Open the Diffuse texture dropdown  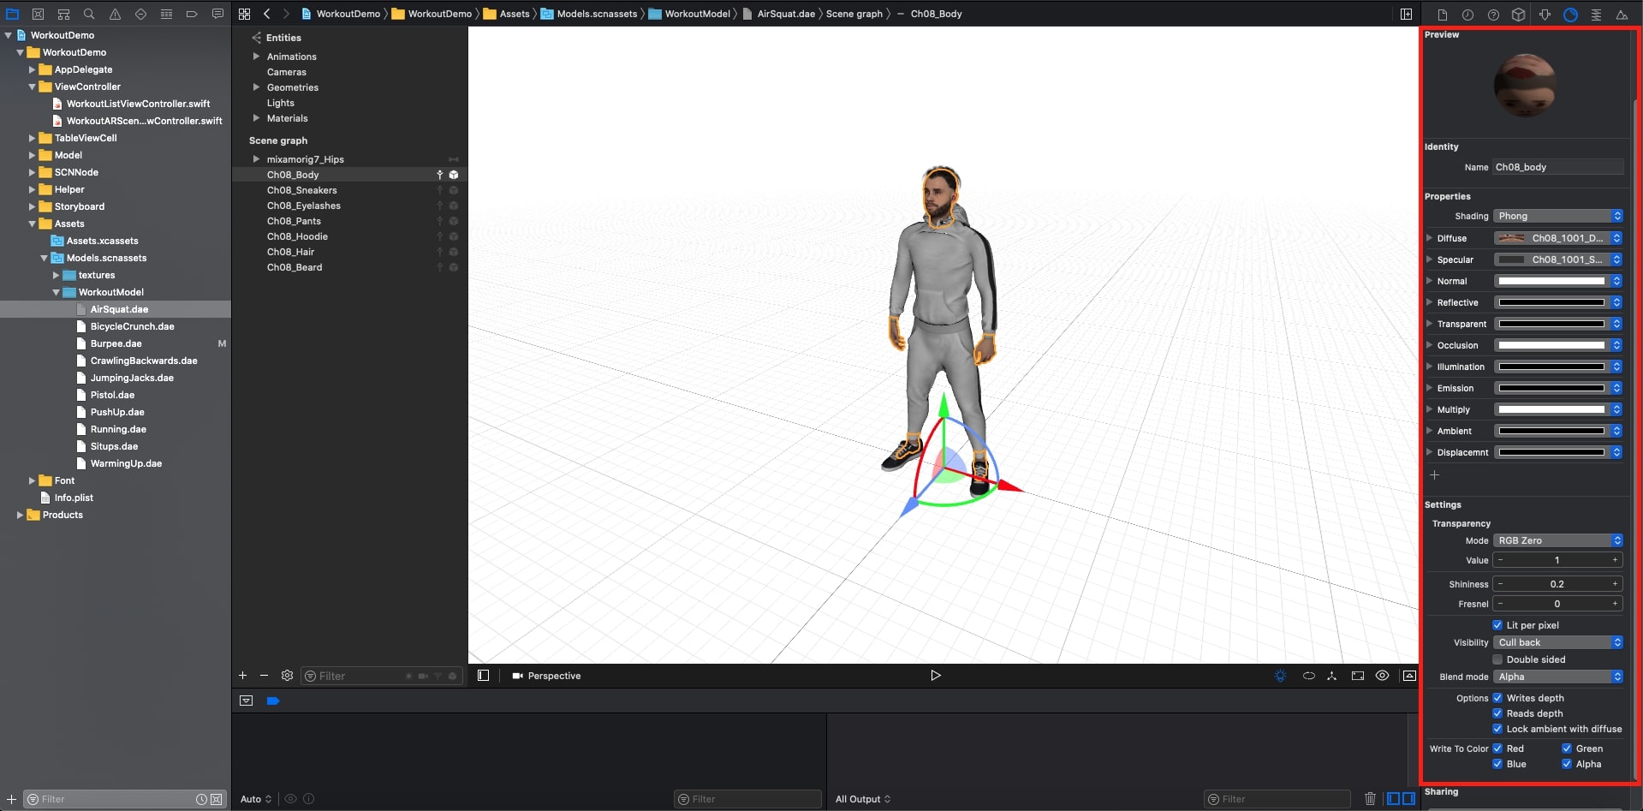[1558, 238]
